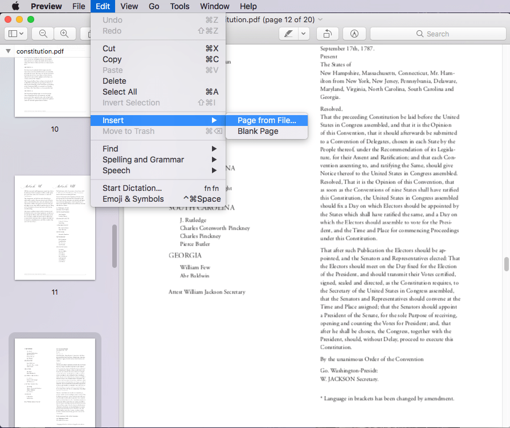Select Copy from the Edit menu
Image resolution: width=510 pixels, height=428 pixels.
point(112,59)
